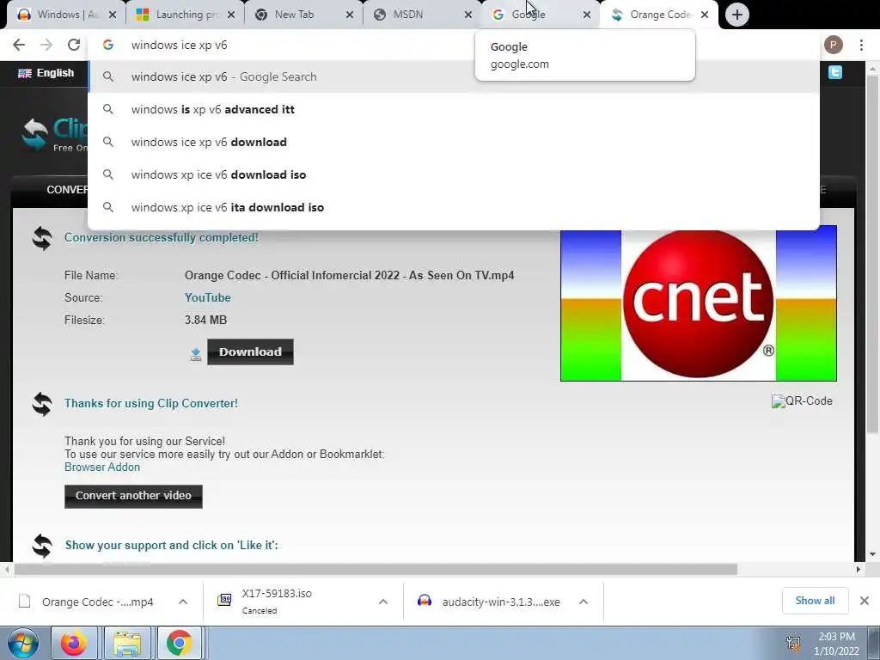Viewport: 880px width, 660px height.
Task: Click the address bar text 'windows ice xp v6'
Action: coord(179,45)
